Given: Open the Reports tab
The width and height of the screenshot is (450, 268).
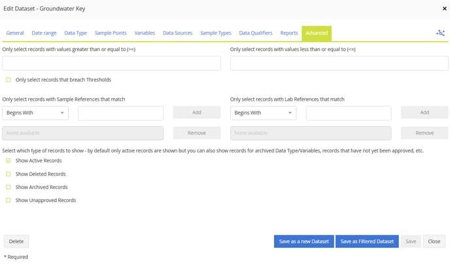Looking at the screenshot, I should click(x=288, y=33).
